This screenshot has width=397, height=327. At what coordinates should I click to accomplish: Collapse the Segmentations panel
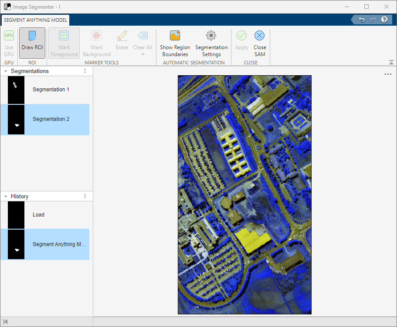coord(6,71)
